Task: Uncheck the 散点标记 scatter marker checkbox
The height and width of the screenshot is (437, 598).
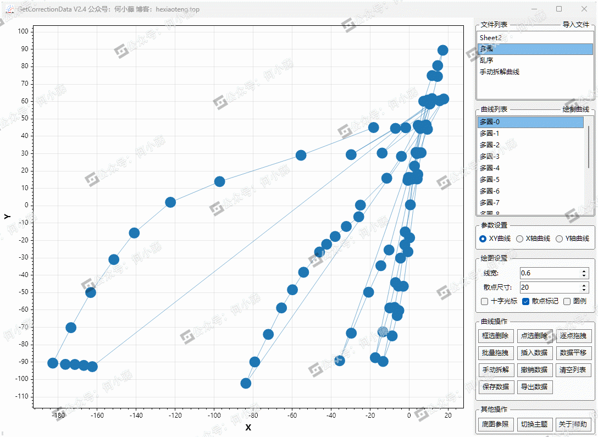Action: 525,301
